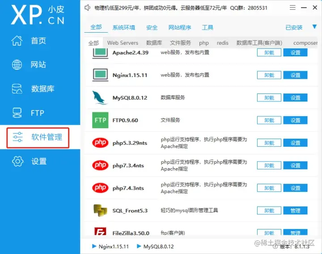Click the FTP server sidebar icon
The image size is (322, 254).
pos(17,113)
